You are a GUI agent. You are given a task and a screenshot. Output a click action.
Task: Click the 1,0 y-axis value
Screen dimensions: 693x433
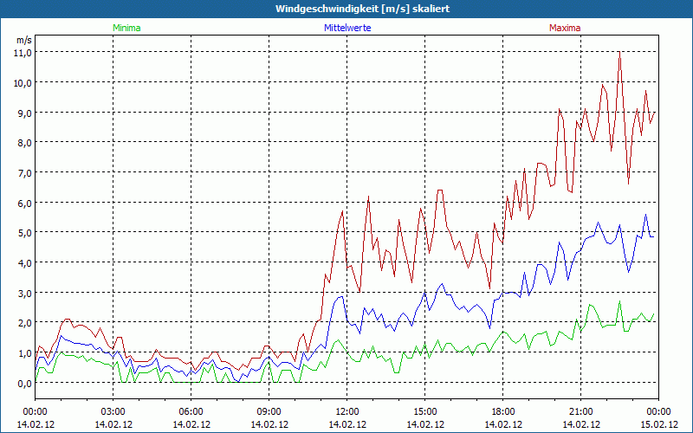(25, 352)
